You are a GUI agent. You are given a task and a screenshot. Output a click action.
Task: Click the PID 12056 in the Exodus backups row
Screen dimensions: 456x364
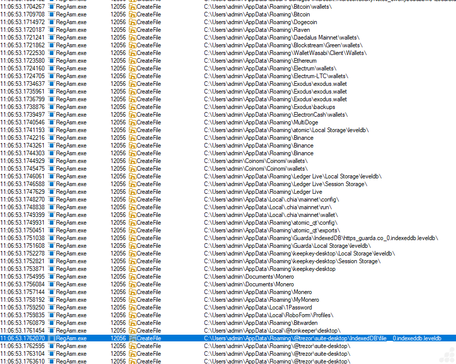(x=118, y=107)
